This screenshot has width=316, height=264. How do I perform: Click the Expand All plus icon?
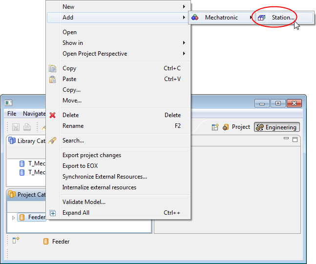[x=53, y=213]
